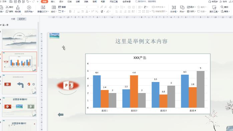The height and width of the screenshot is (131, 233).
Task: Switch to the Animations ribbon tab
Action: coord(78,1)
